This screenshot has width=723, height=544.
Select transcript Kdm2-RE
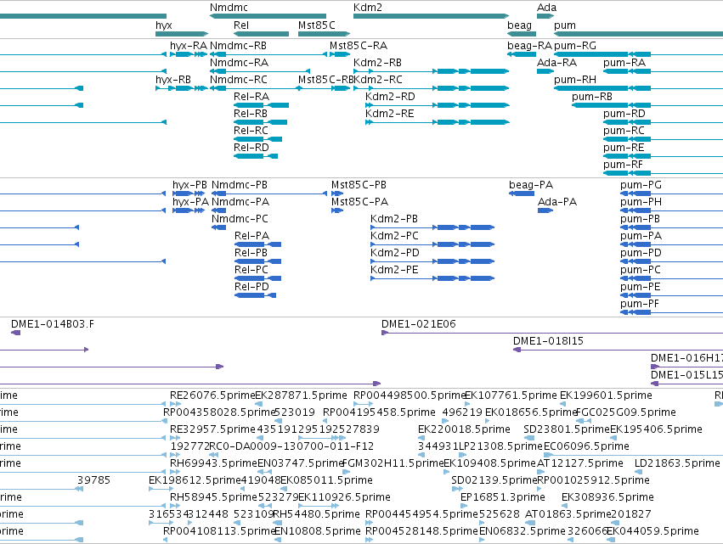point(389,114)
